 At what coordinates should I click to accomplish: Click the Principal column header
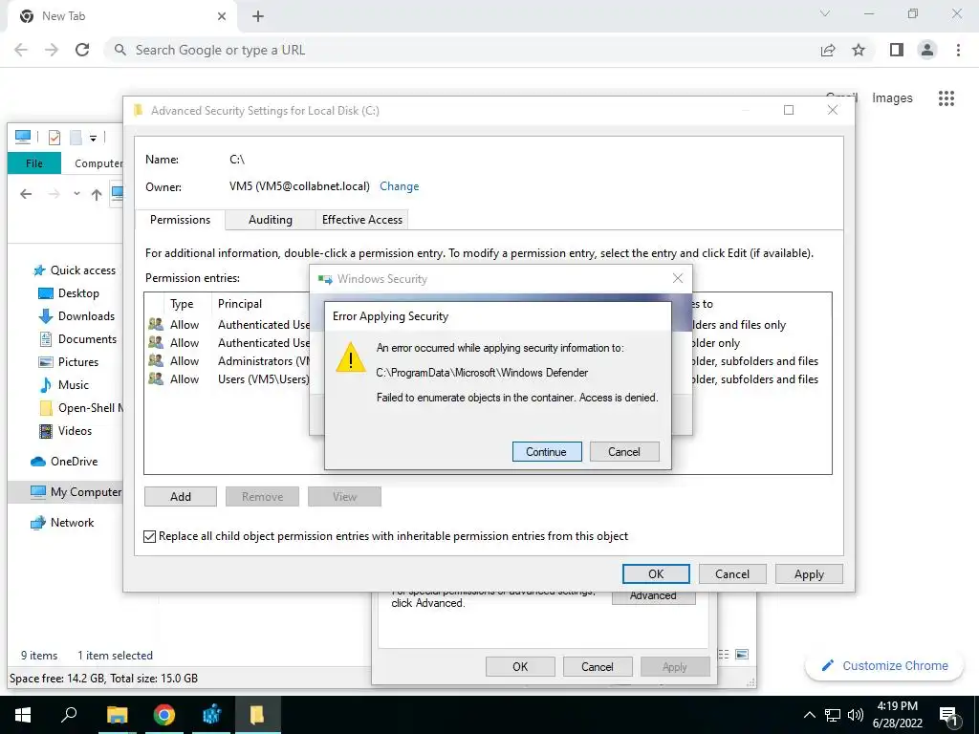pos(240,303)
